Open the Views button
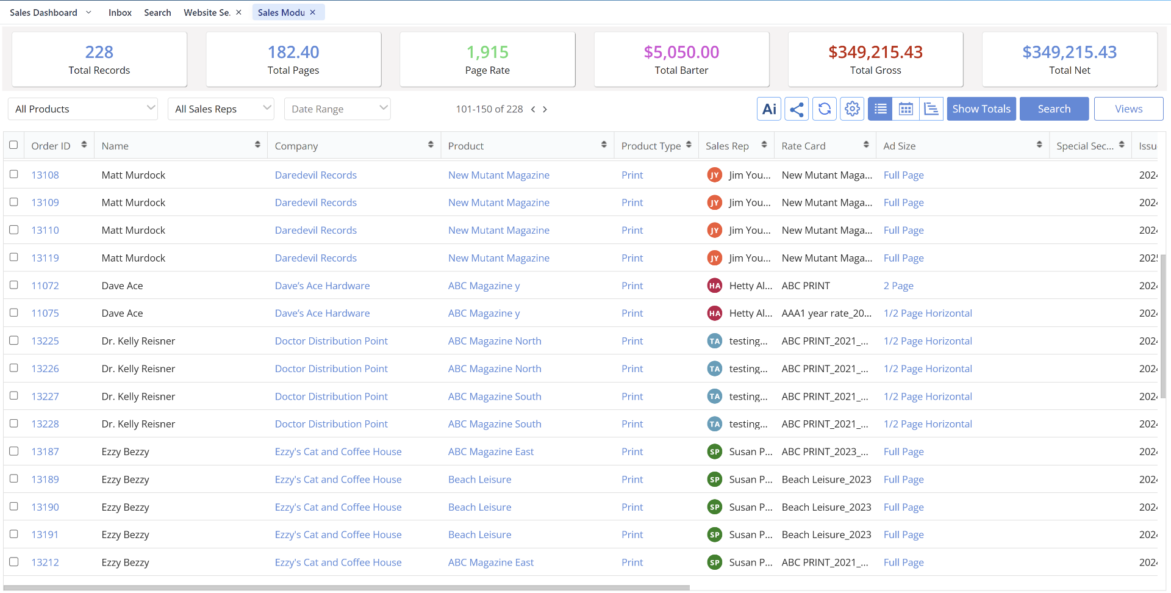Image resolution: width=1171 pixels, height=593 pixels. (x=1128, y=109)
